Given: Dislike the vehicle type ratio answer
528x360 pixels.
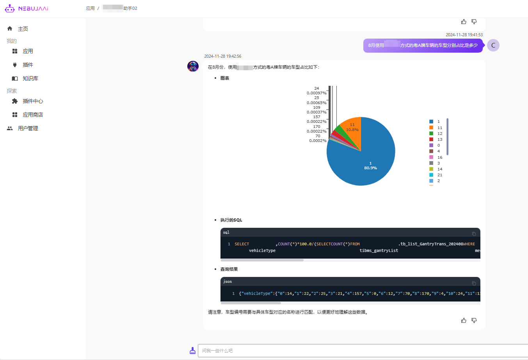Looking at the screenshot, I should (x=474, y=320).
